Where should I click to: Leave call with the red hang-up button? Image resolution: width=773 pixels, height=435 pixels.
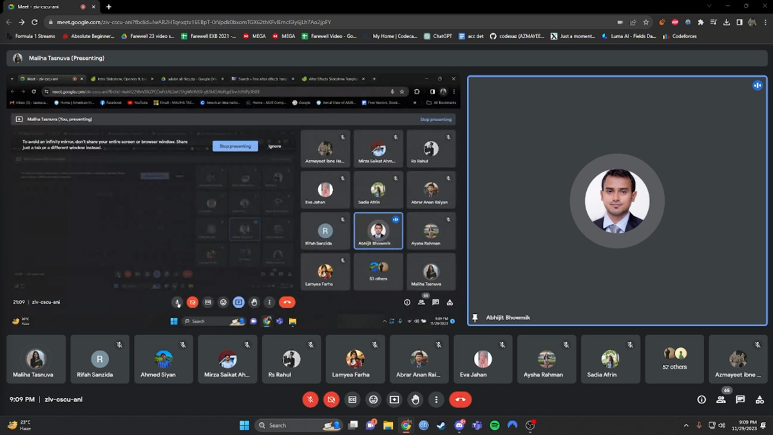460,400
